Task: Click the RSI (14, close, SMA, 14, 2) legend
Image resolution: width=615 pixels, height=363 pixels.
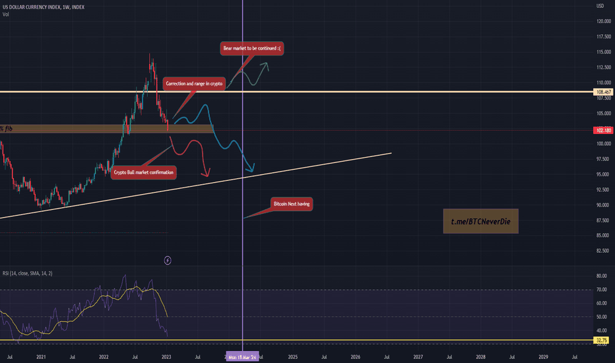Action: pyautogui.click(x=28, y=273)
